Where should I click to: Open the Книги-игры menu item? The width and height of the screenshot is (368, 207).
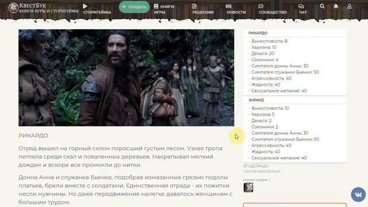point(164,9)
